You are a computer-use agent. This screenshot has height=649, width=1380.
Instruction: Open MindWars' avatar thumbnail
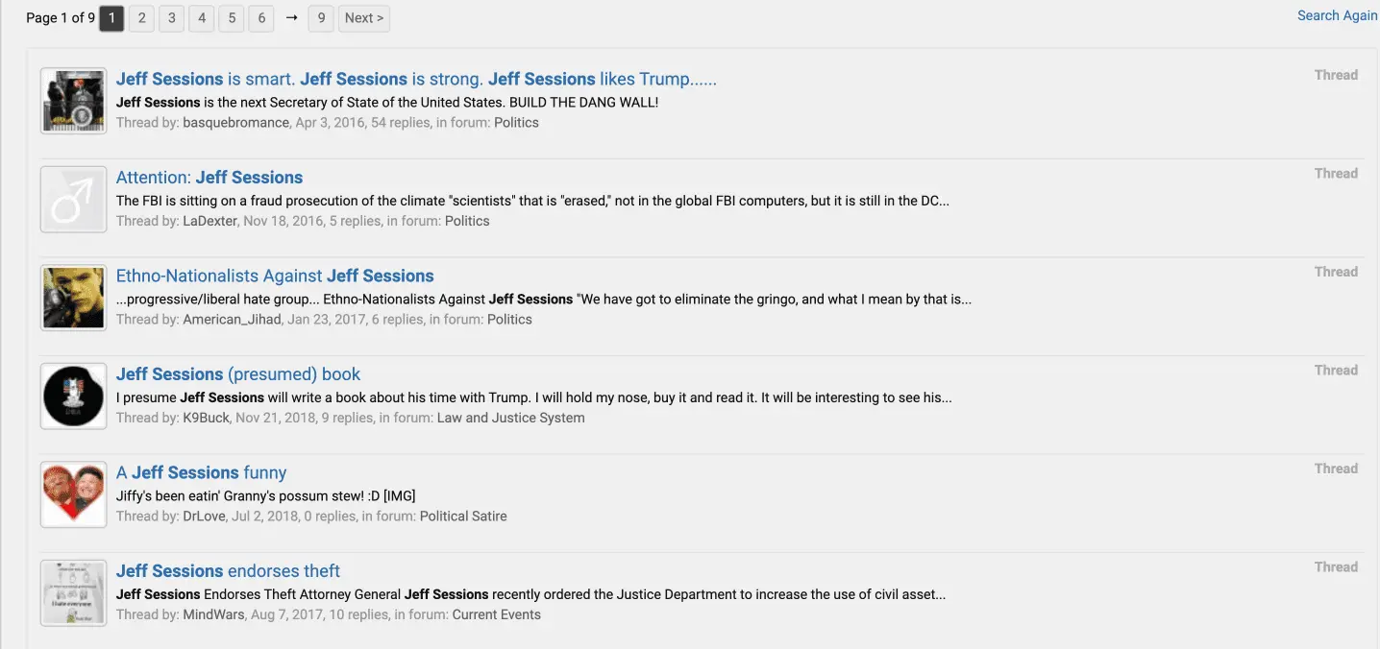coord(73,593)
